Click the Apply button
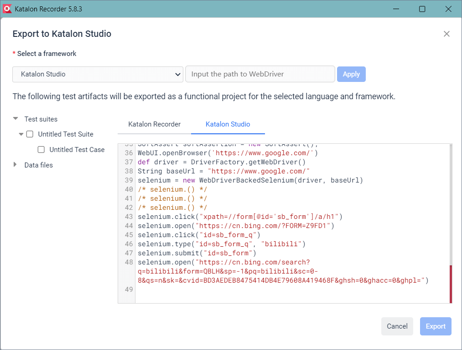 click(351, 74)
